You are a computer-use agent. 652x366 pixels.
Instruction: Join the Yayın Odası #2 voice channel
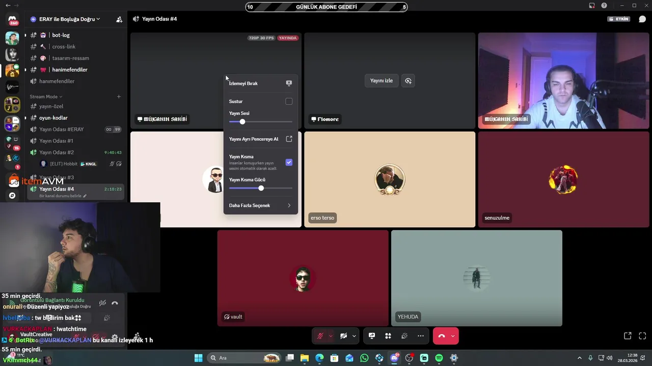[x=75, y=152]
